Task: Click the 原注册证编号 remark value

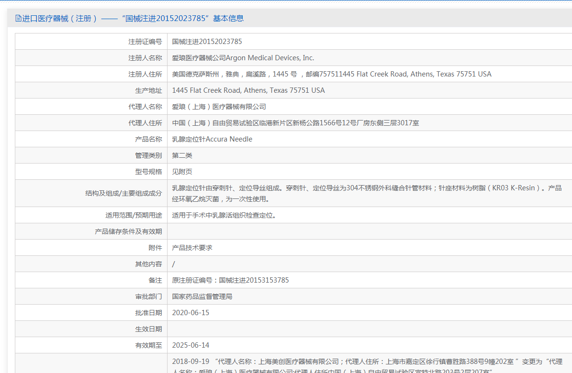Action: (x=230, y=280)
